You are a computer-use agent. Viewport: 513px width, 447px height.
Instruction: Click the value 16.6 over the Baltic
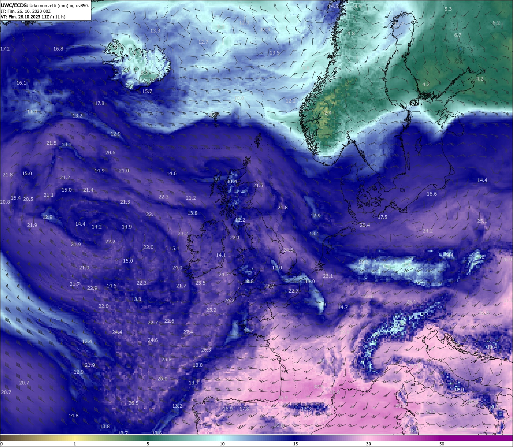pos(432,194)
